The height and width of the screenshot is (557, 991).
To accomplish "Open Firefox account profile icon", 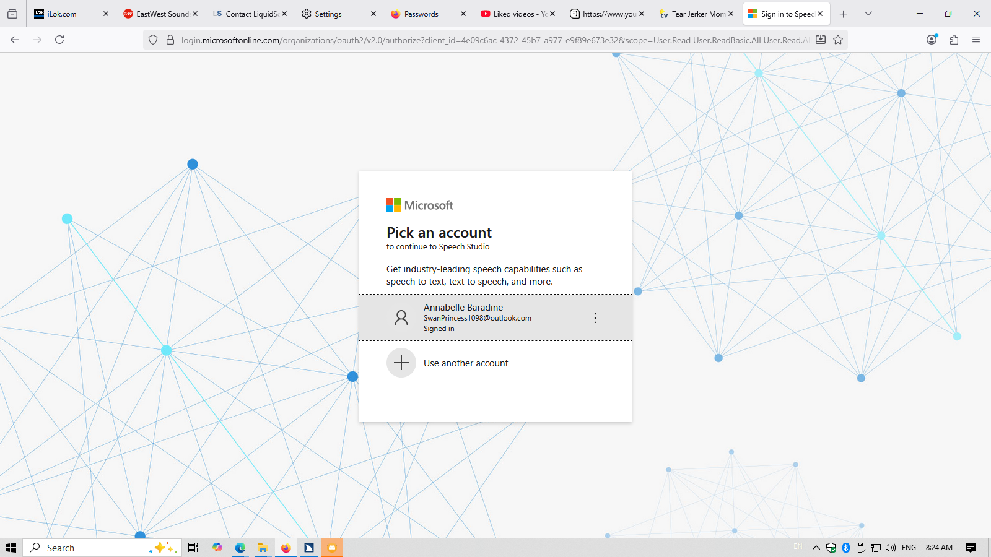I will [x=932, y=40].
